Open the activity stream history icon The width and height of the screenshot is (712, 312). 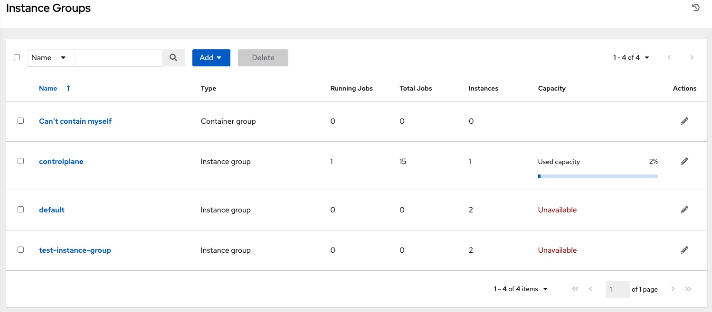tap(695, 8)
